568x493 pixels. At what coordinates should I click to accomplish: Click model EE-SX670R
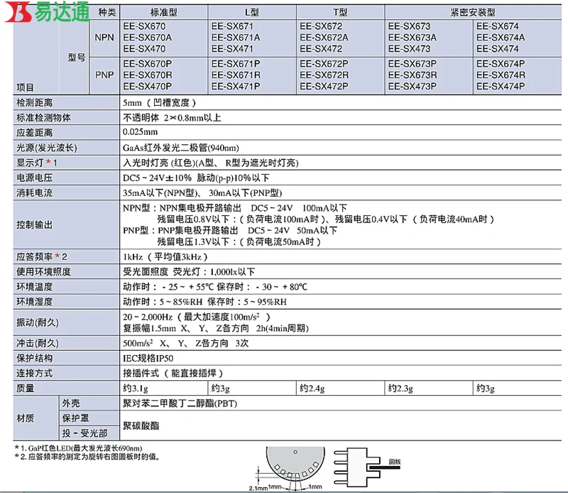coord(148,75)
